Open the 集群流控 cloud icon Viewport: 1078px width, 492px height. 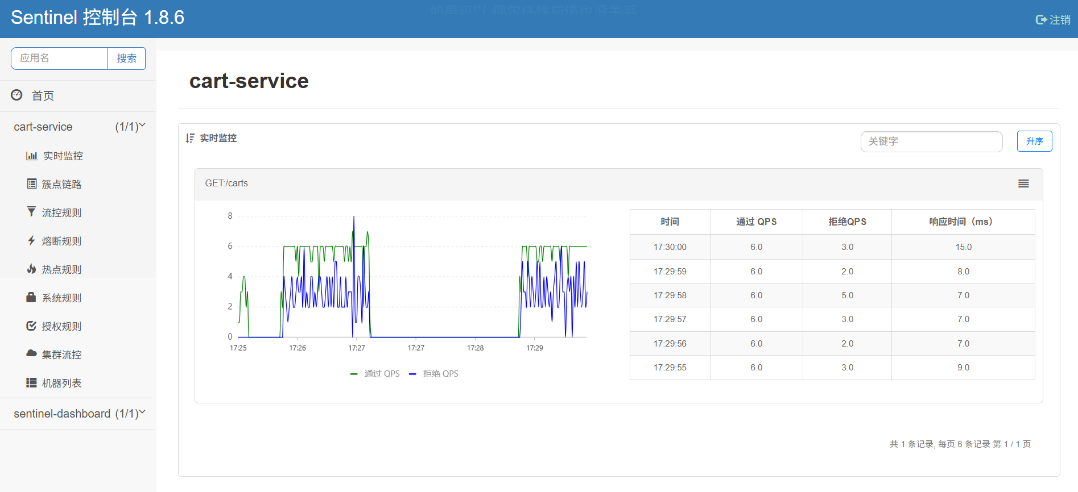click(31, 353)
